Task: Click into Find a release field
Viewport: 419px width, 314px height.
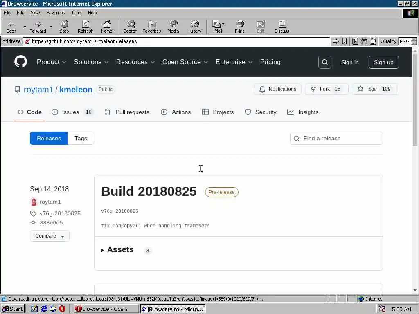Action: 336,138
